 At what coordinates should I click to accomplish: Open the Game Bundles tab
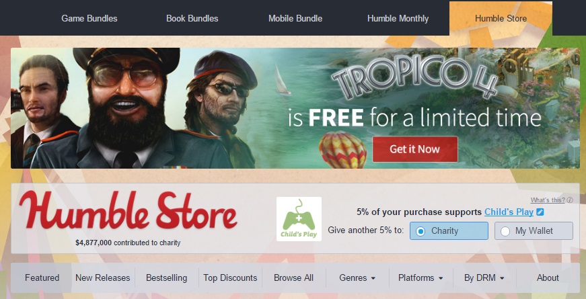pos(89,18)
